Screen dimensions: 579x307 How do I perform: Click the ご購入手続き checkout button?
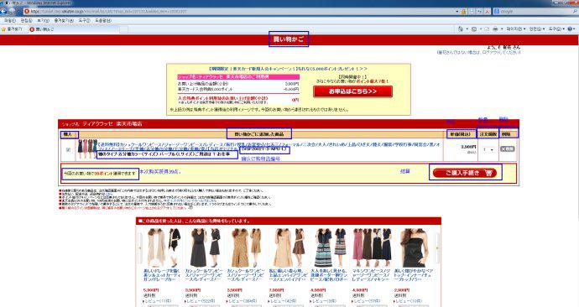click(x=465, y=173)
